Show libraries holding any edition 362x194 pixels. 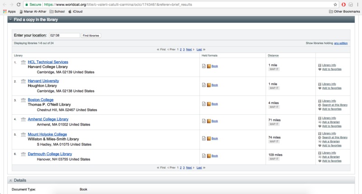(x=341, y=43)
